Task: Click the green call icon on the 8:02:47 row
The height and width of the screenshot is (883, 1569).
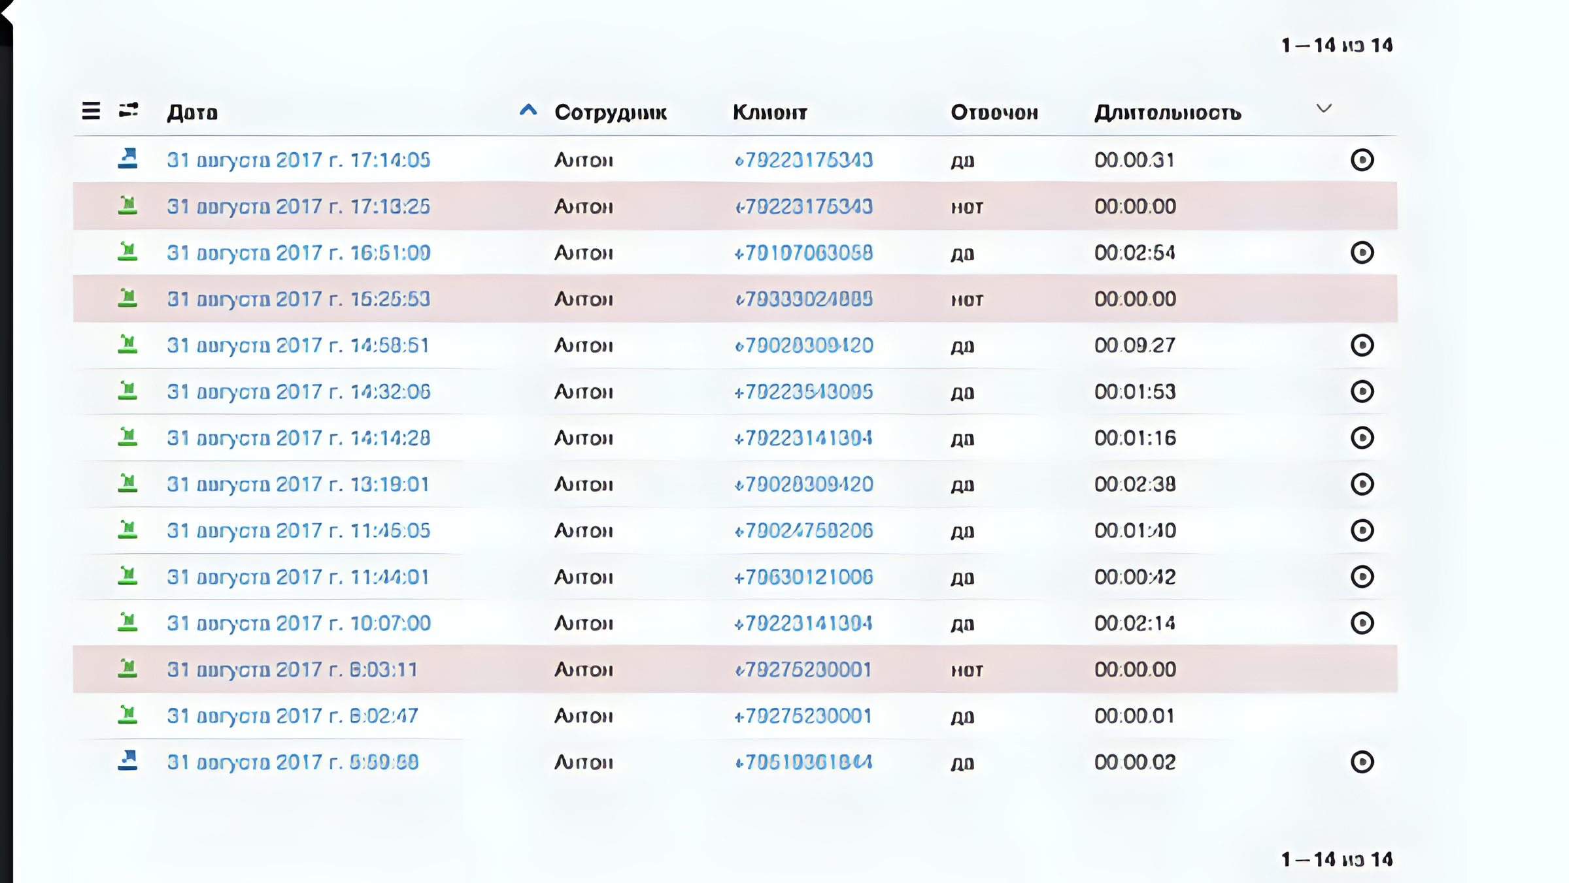Action: point(127,715)
